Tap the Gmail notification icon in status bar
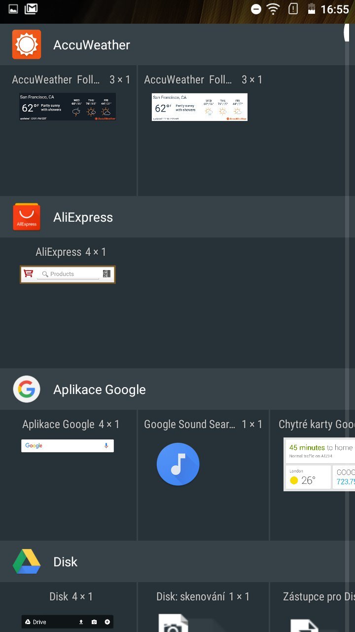Screen dimensions: 355x632 tap(31, 9)
